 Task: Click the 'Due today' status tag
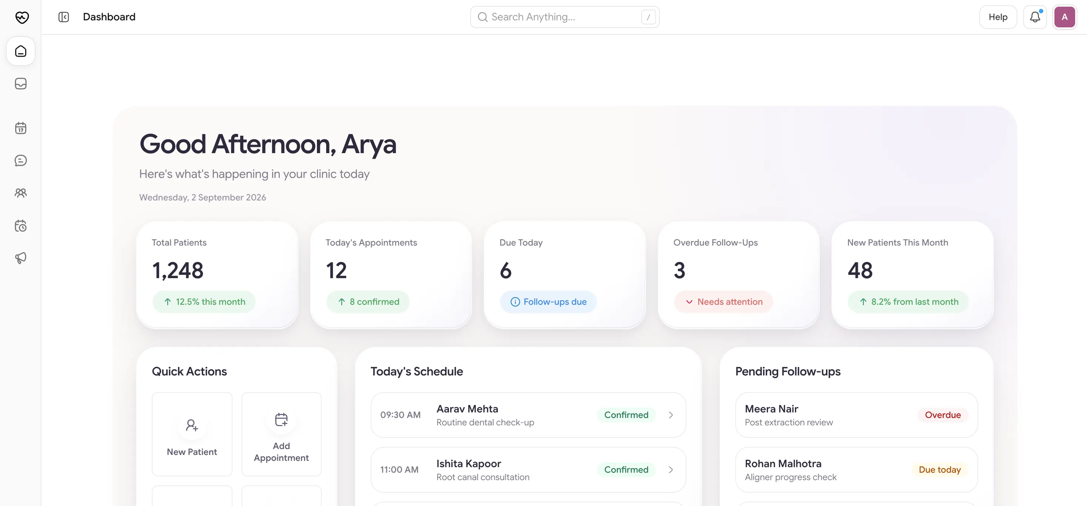(x=940, y=470)
